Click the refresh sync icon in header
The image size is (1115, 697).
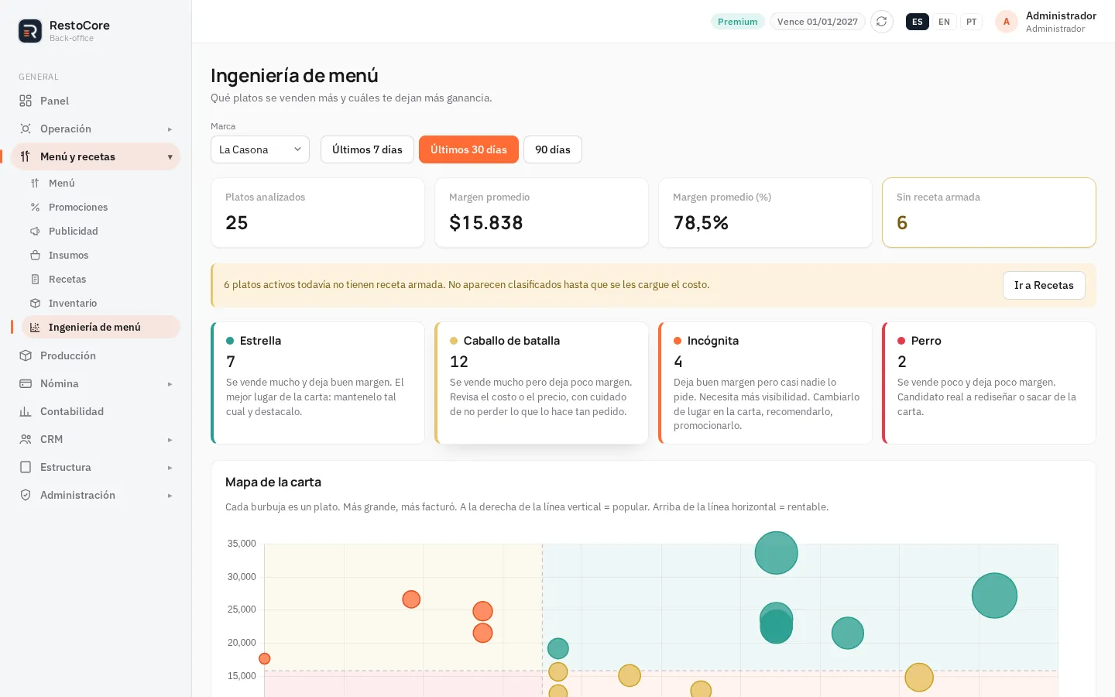click(881, 22)
